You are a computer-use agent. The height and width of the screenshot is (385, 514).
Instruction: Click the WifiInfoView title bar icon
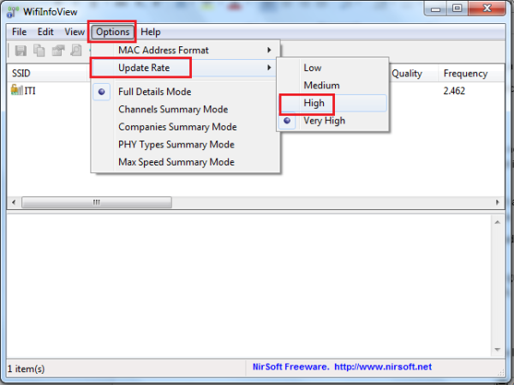pyautogui.click(x=13, y=12)
